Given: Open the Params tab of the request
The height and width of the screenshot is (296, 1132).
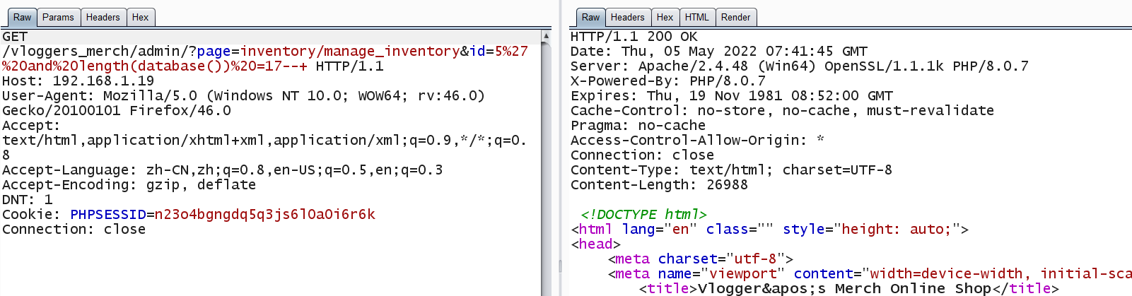Looking at the screenshot, I should pos(58,17).
